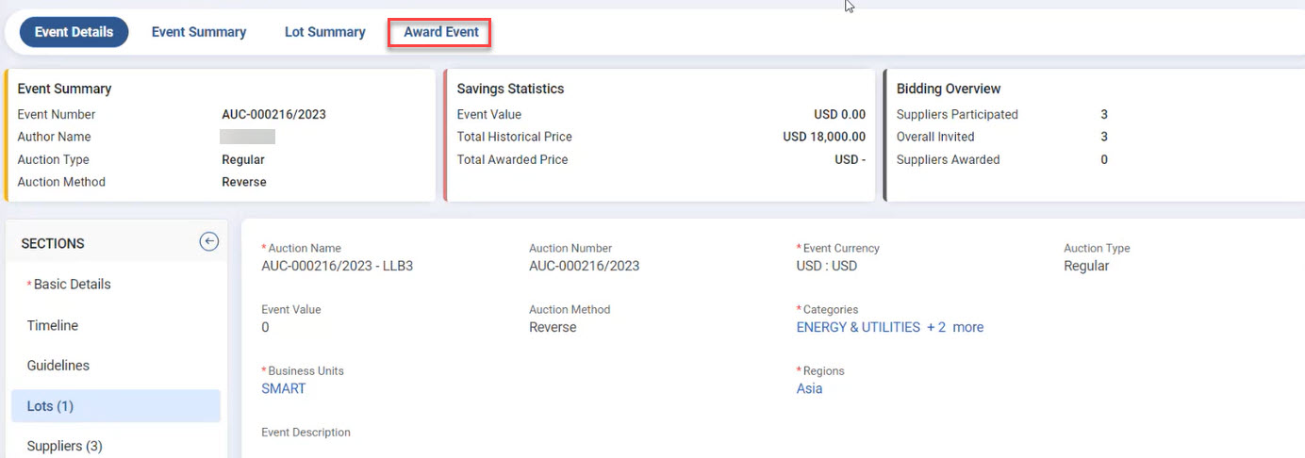
Task: Select Lots (1) in the sidebar
Action: (x=50, y=406)
